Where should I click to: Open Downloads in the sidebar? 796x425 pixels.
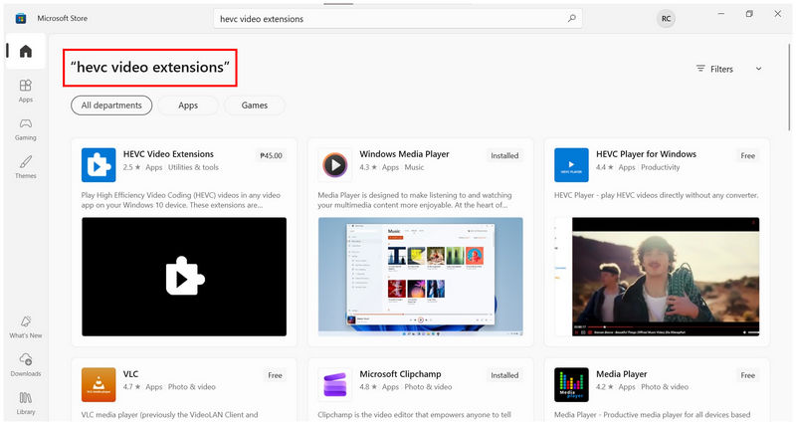(x=26, y=365)
